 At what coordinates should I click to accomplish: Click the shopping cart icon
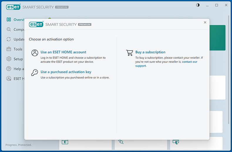point(130,53)
